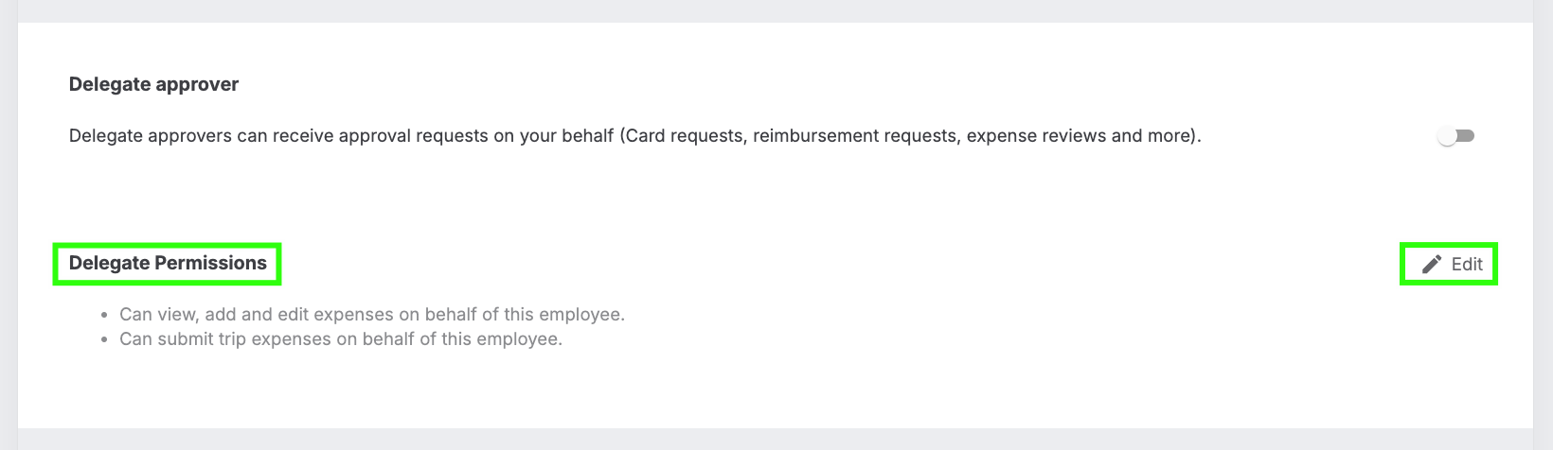Click the toggle knob of the Delegate approver switch
This screenshot has height=450, width=1553.
(x=1447, y=136)
